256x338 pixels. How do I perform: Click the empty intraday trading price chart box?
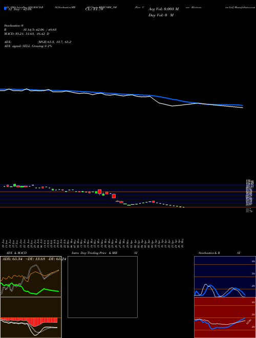(102, 287)
